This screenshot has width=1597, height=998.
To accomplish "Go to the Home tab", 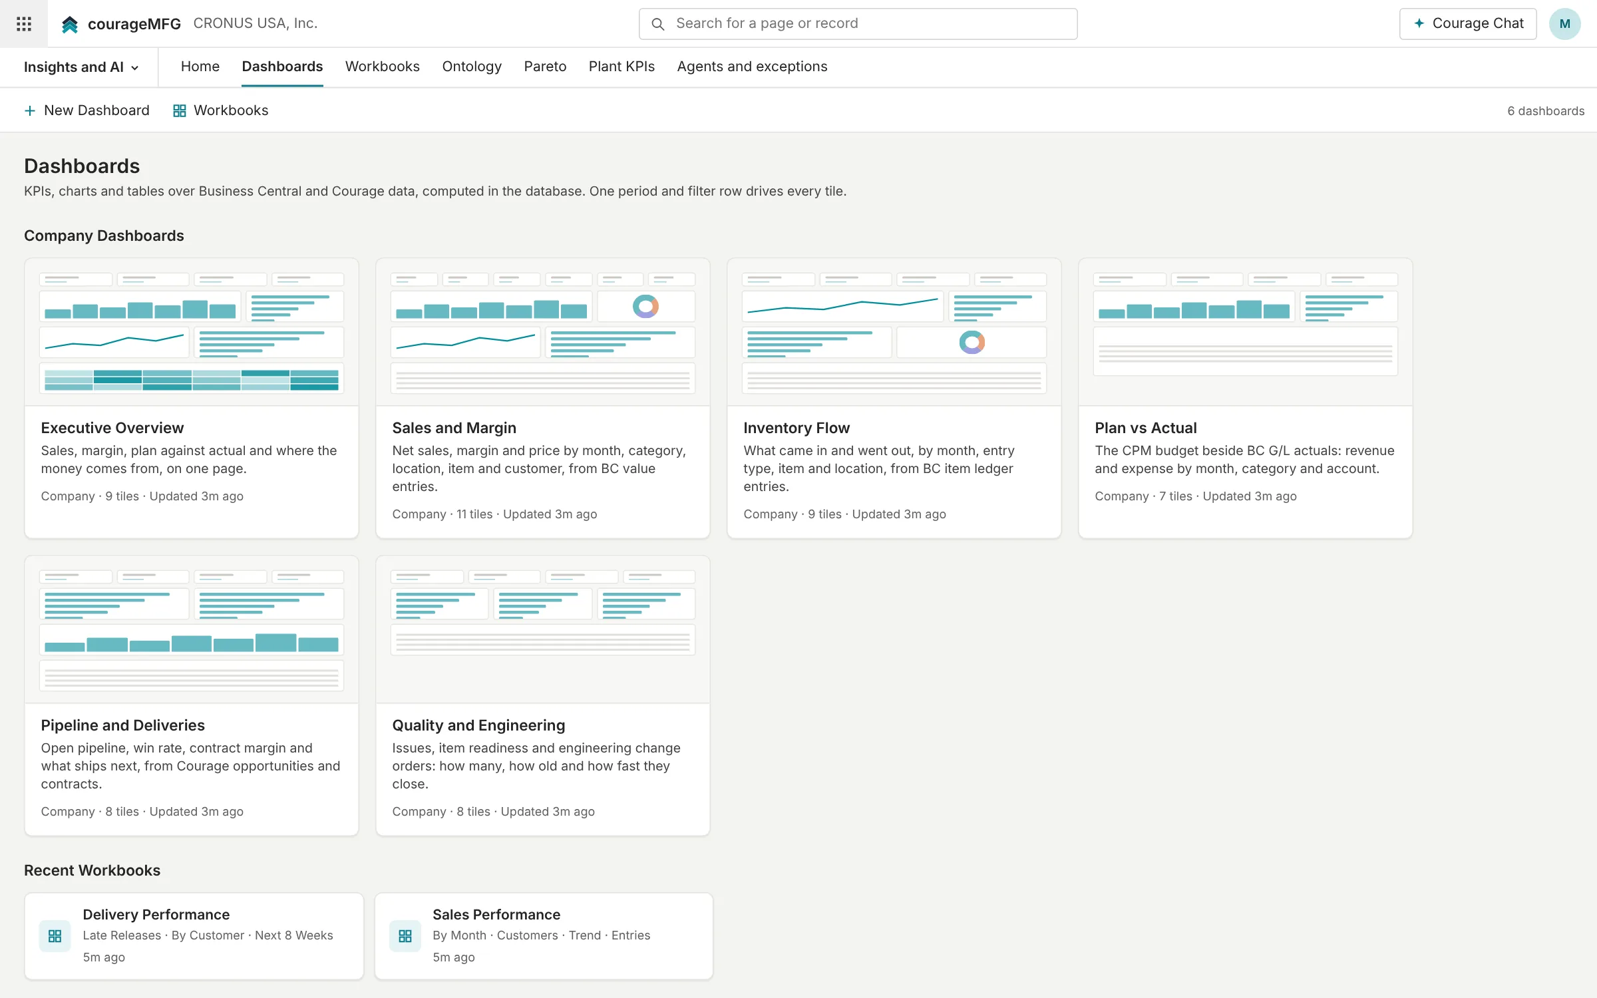I will click(200, 67).
